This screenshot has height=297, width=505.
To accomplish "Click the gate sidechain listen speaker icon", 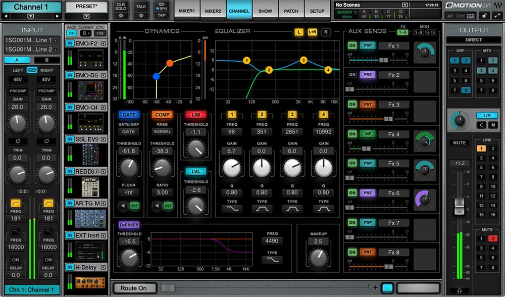I will pos(123,206).
